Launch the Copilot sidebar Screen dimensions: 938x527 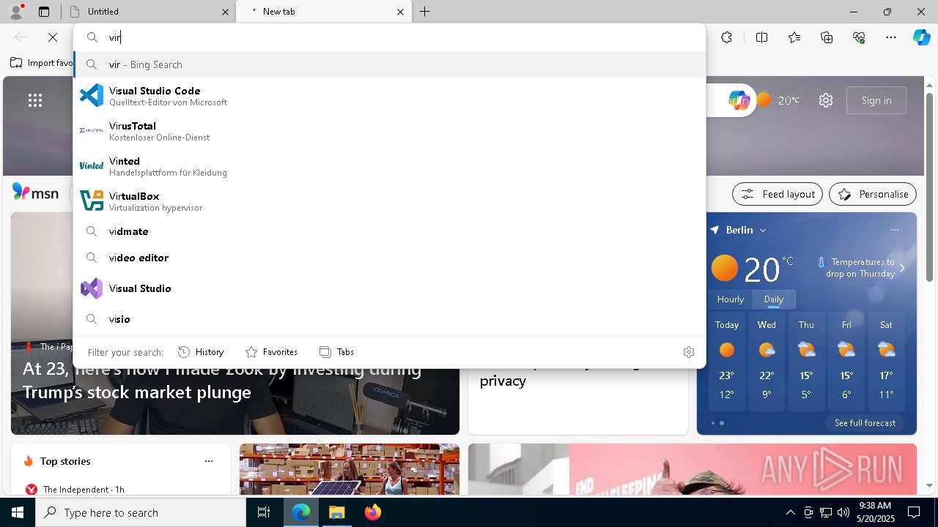pyautogui.click(x=921, y=37)
